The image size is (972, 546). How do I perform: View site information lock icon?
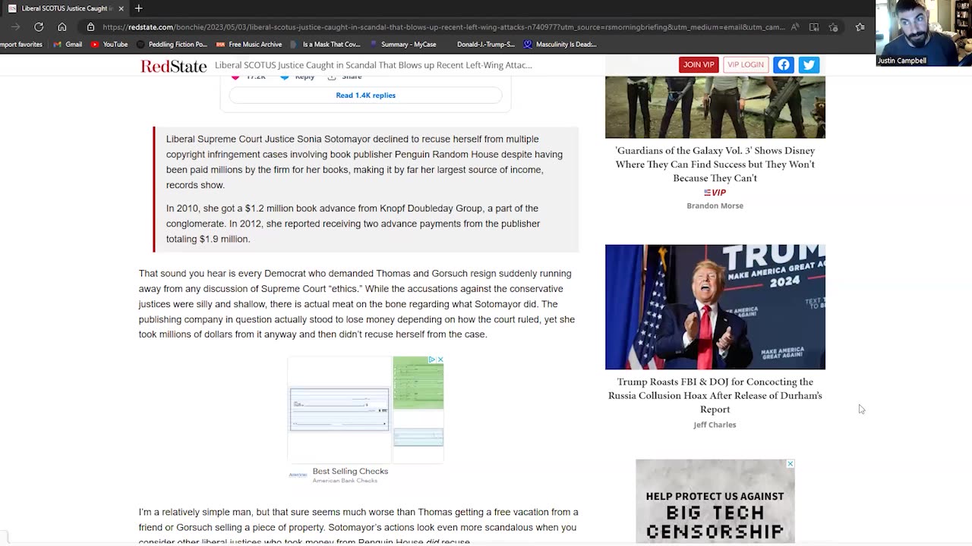coord(90,27)
